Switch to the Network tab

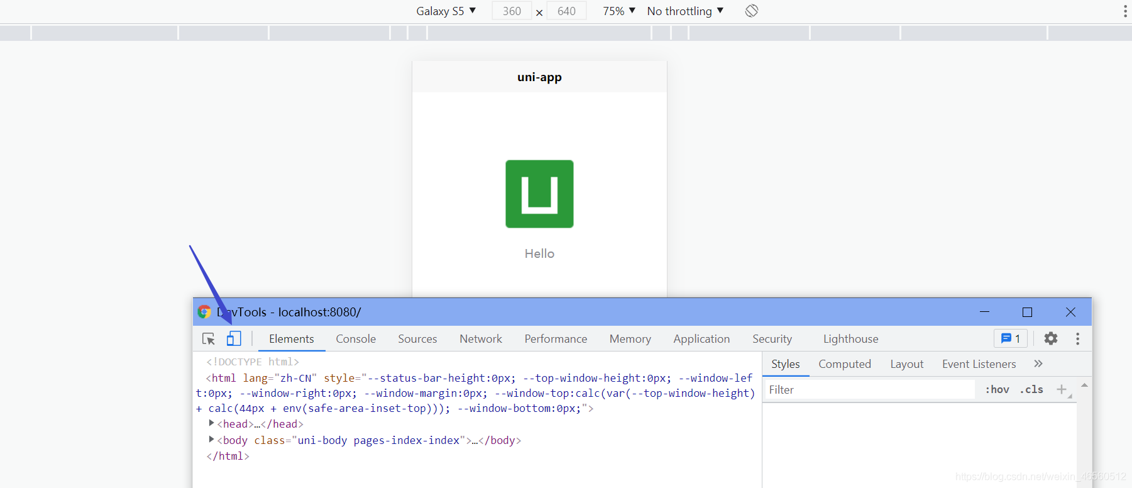tap(481, 338)
